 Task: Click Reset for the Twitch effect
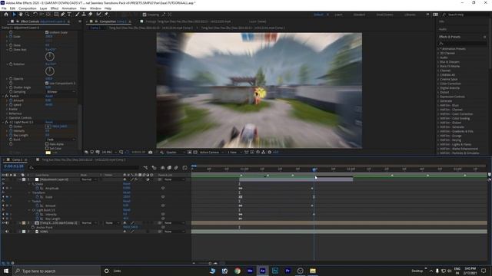49,96
